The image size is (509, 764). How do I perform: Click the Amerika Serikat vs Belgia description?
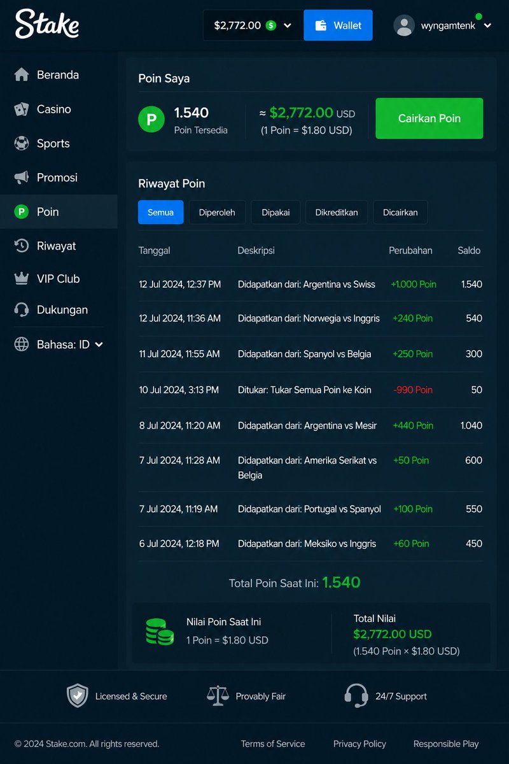click(x=307, y=467)
